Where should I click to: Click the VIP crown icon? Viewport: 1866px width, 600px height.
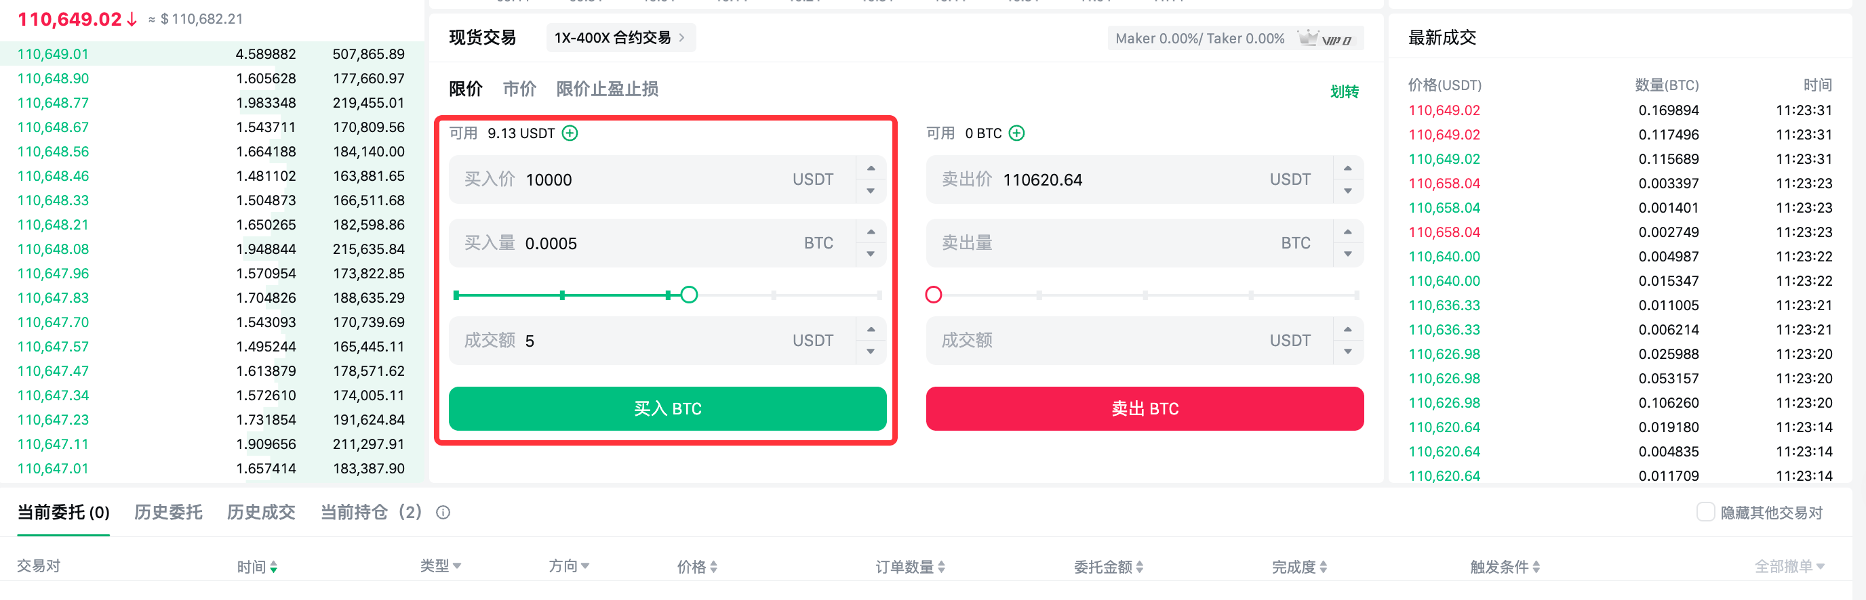(x=1307, y=37)
